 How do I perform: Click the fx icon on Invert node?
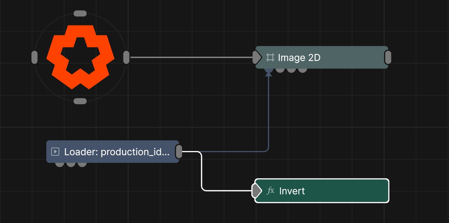pyautogui.click(x=271, y=191)
